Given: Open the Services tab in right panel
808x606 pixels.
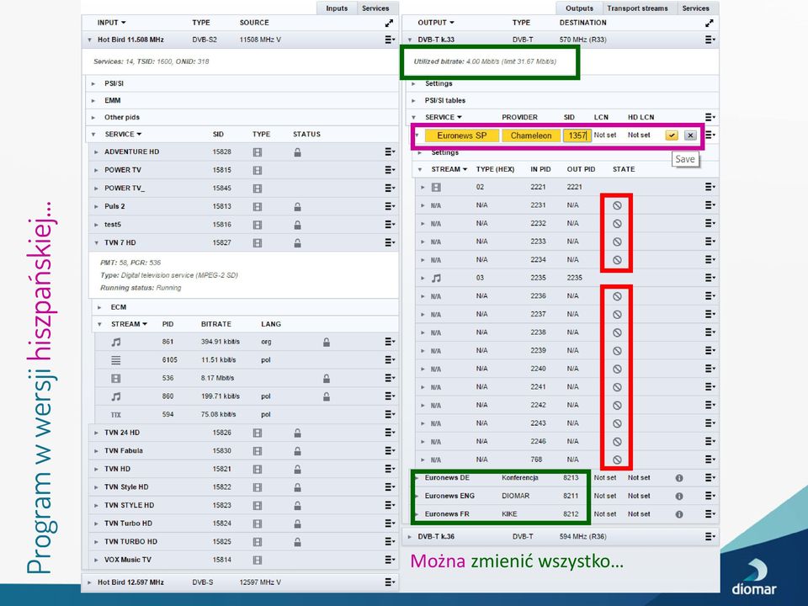Looking at the screenshot, I should click(695, 8).
